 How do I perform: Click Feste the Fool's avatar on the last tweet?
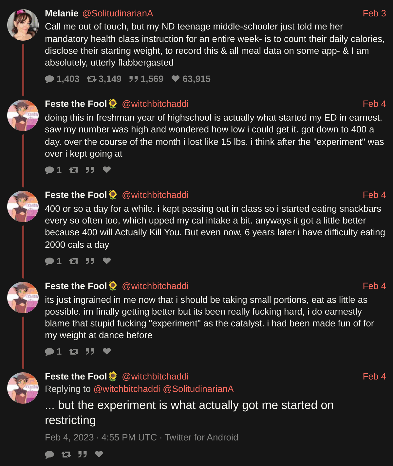coord(23,388)
